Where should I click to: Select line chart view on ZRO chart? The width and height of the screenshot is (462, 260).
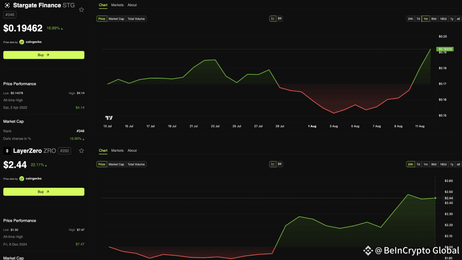[273, 164]
